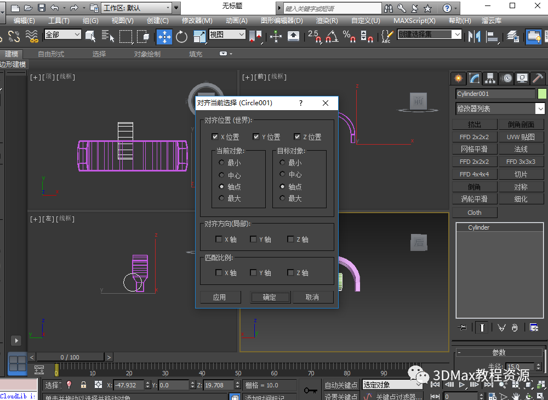Open the 创建选择集 dropdown
The width and height of the screenshot is (548, 400).
click(x=456, y=34)
